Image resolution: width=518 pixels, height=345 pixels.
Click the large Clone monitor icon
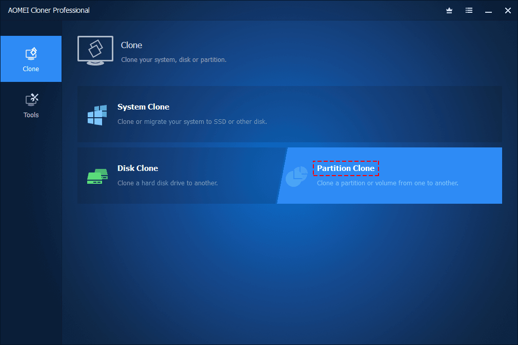[95, 51]
